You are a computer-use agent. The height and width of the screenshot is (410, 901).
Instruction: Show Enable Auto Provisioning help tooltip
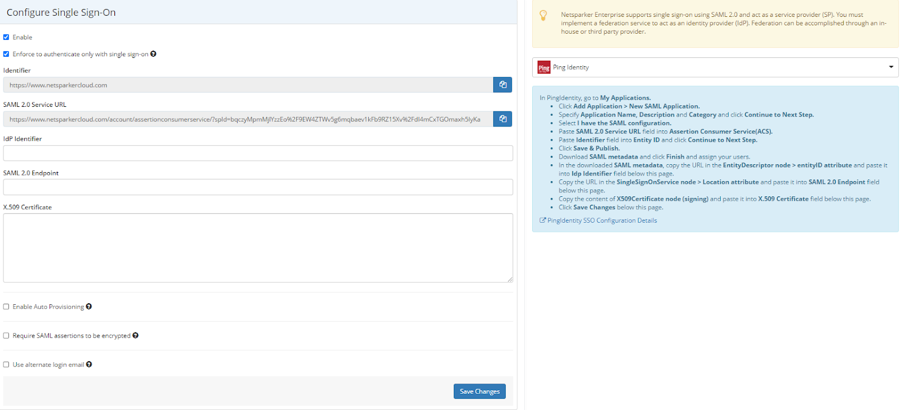[x=89, y=307]
